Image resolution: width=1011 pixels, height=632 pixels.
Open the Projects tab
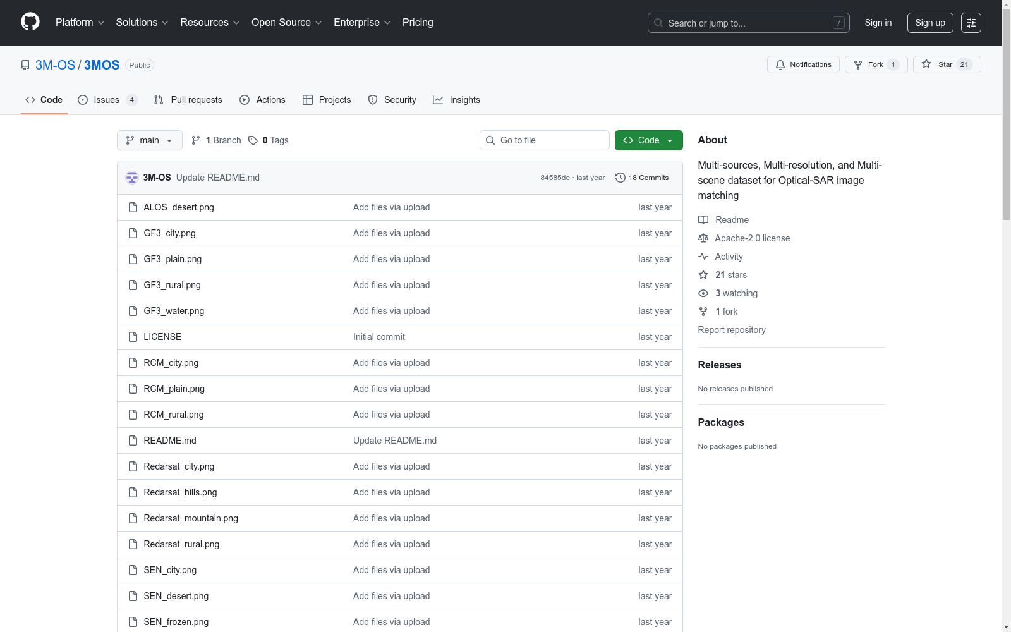pos(327,100)
